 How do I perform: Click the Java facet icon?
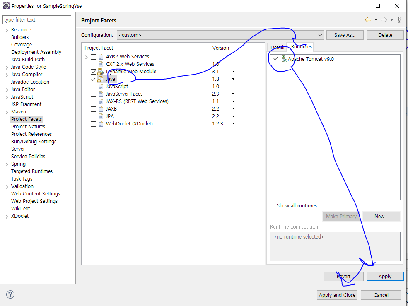point(101,79)
